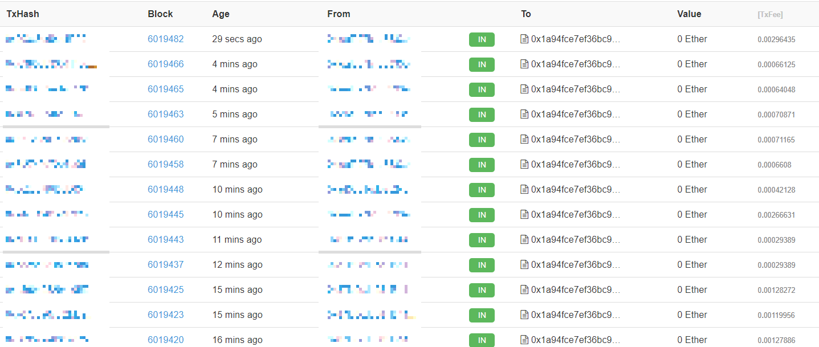Viewport: 819px width, 347px height.
Task: Click IN badge in block 6019460 row
Action: (482, 140)
